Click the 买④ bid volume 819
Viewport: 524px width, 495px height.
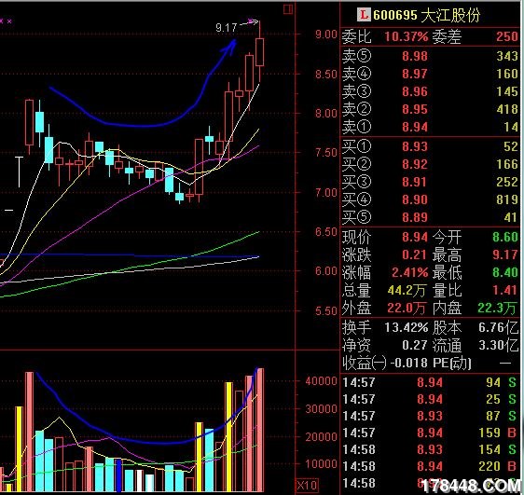pos(507,199)
